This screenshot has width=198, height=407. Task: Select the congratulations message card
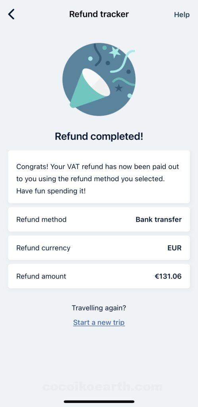99,176
